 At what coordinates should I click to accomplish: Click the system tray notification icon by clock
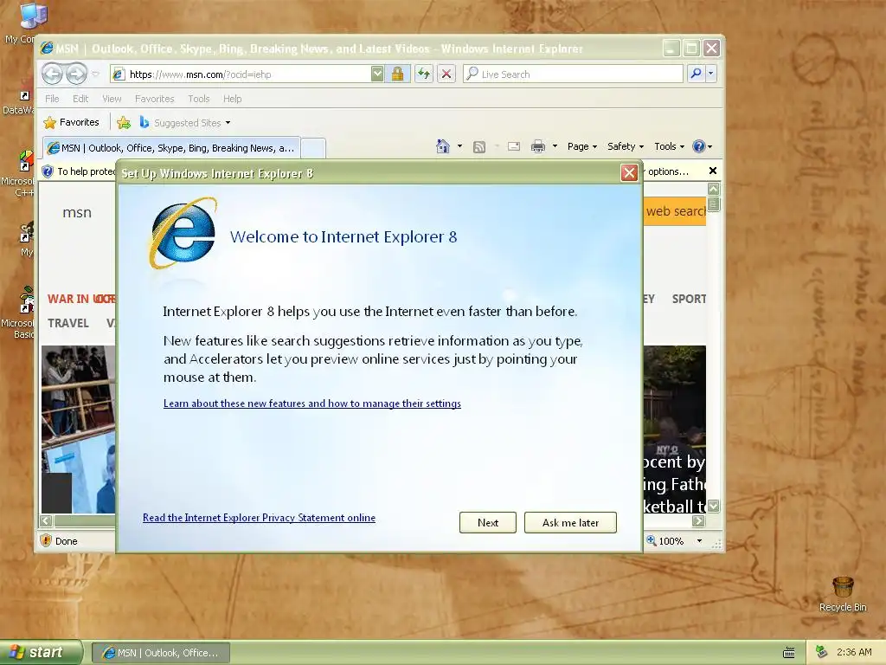pyautogui.click(x=822, y=652)
